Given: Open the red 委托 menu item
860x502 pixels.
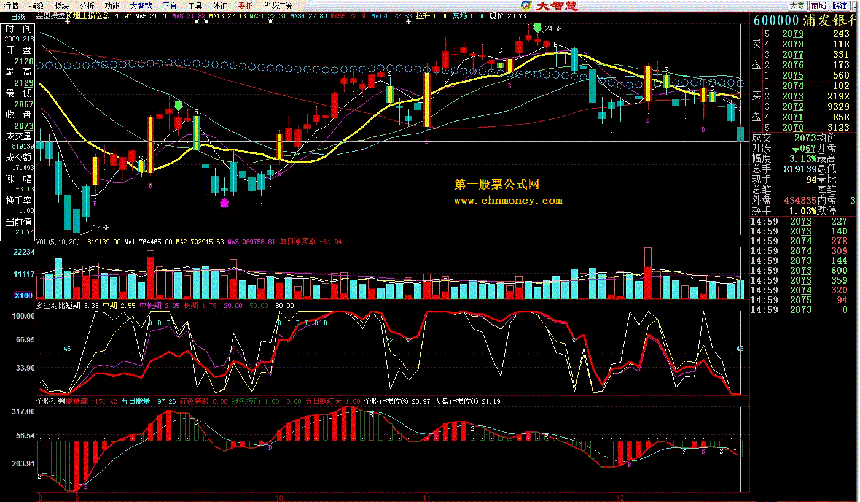Looking at the screenshot, I should coord(245,6).
